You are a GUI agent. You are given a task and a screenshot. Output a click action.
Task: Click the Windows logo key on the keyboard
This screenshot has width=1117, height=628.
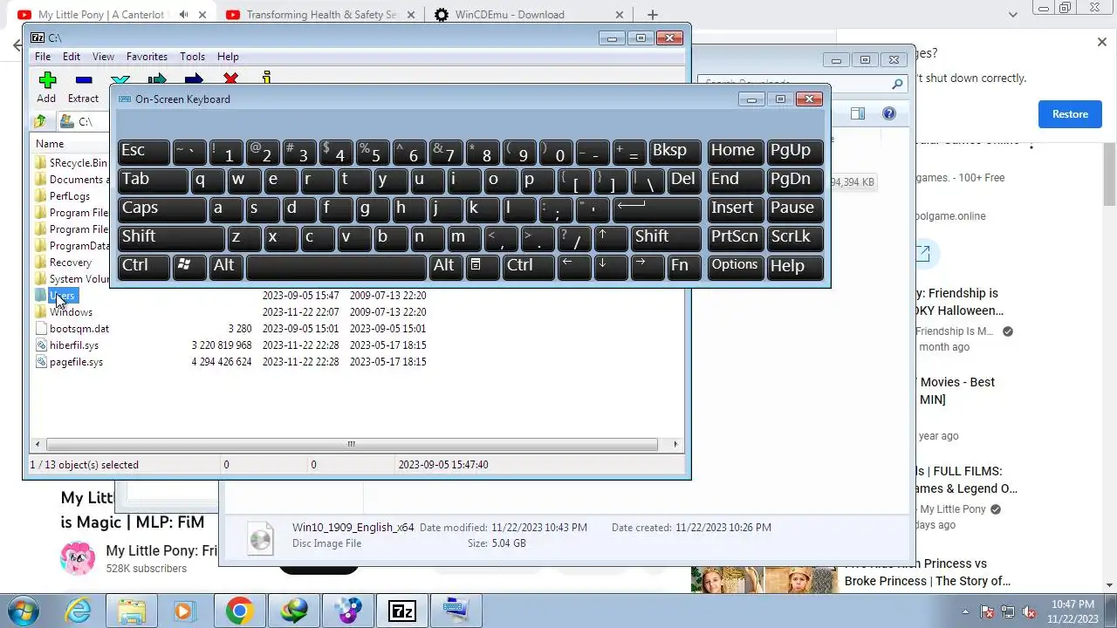[188, 267]
